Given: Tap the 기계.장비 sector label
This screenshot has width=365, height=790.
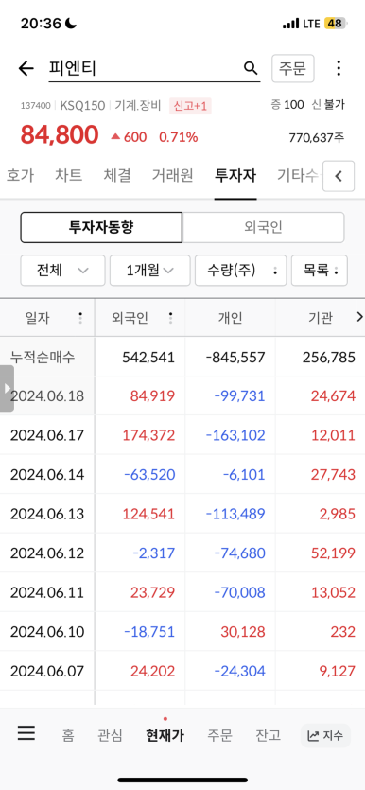Looking at the screenshot, I should click(x=137, y=106).
